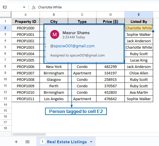
Task: Select price cell 476642
Action: click(110, 99)
